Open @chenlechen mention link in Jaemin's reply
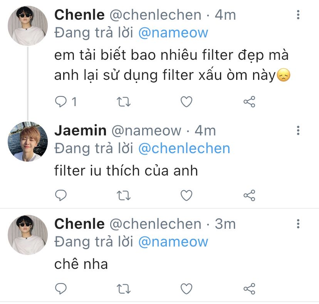Screen dimensions: 319x304 tap(184, 149)
